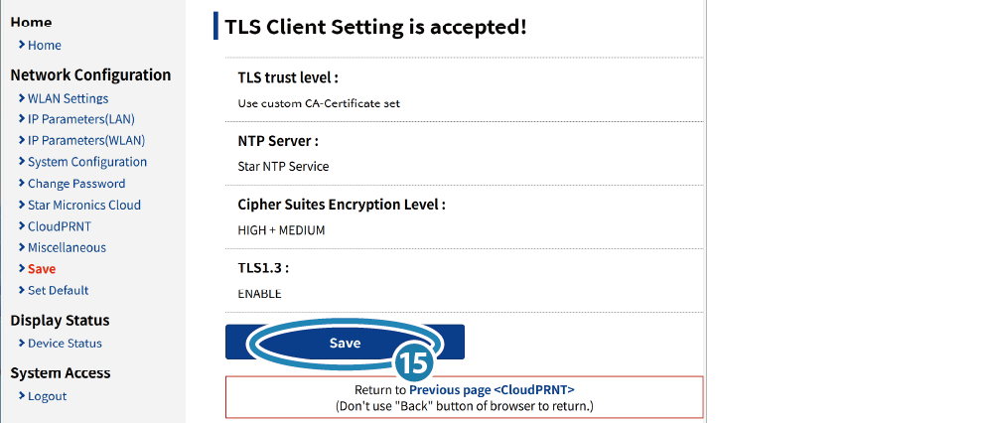Open the Home link in sidebar
993x423 pixels.
tap(45, 45)
